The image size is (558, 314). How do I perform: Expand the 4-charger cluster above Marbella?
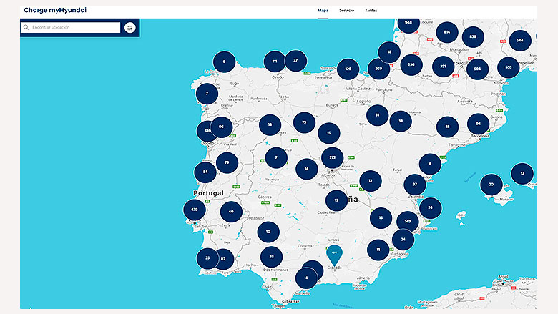306,278
